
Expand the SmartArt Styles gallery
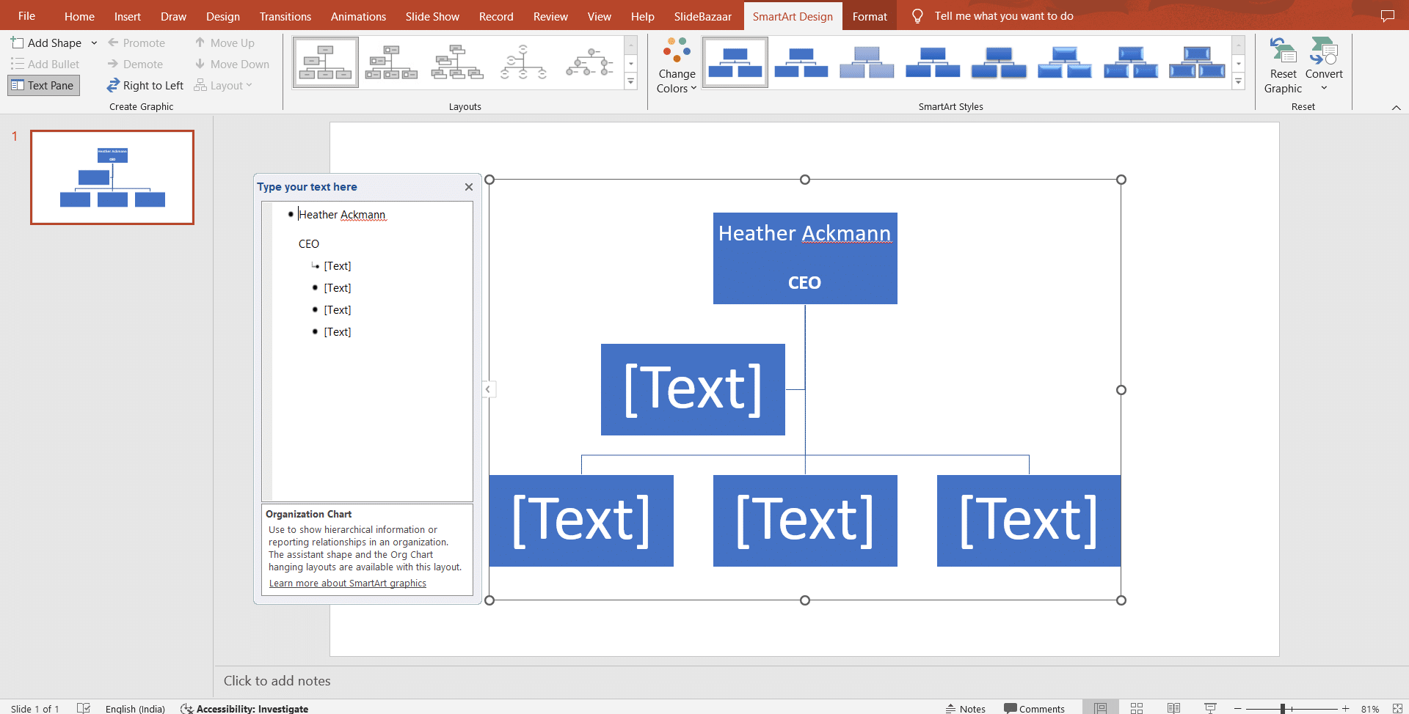(1239, 81)
